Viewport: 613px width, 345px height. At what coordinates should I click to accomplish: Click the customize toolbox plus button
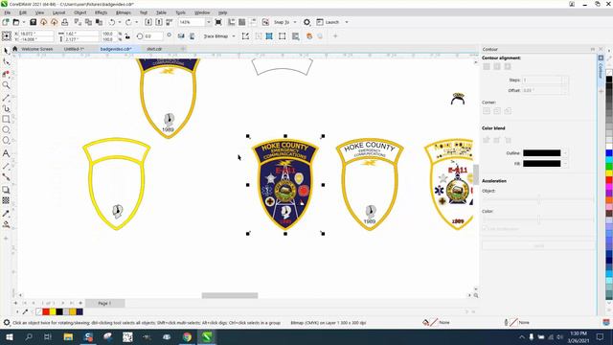(6, 239)
